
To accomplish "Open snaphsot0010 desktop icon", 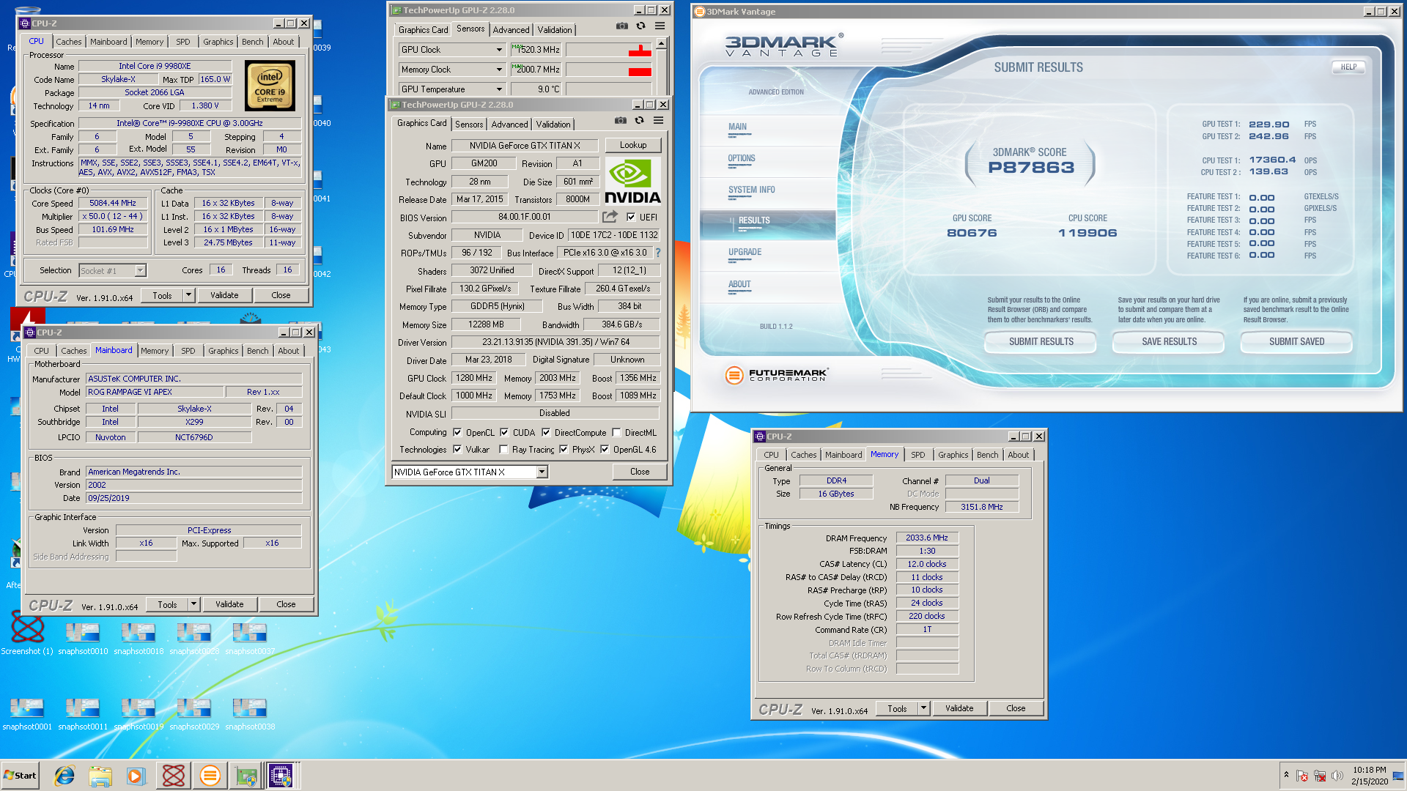I will (x=83, y=639).
